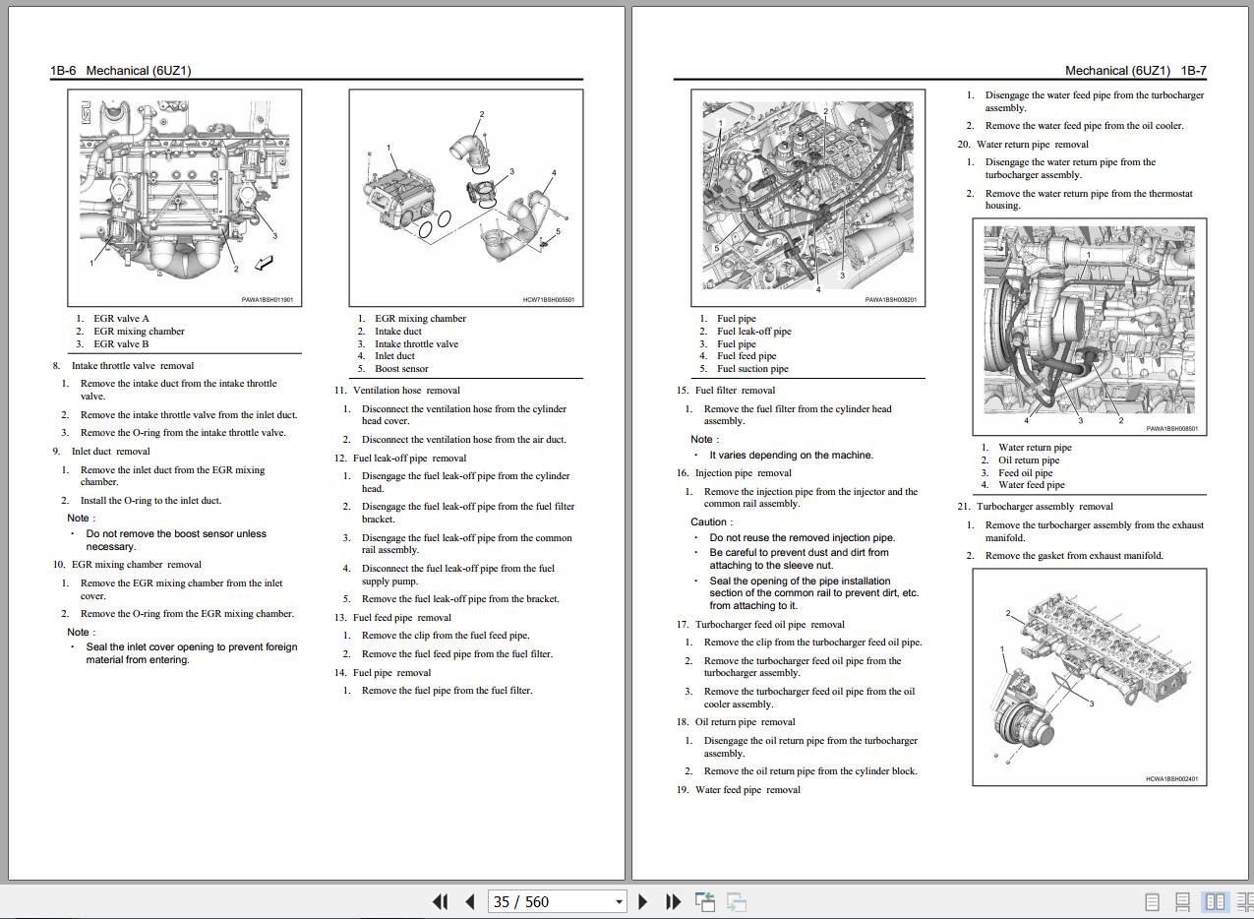This screenshot has height=919, width=1254.
Task: Click the go to previous view icon
Action: point(705,901)
